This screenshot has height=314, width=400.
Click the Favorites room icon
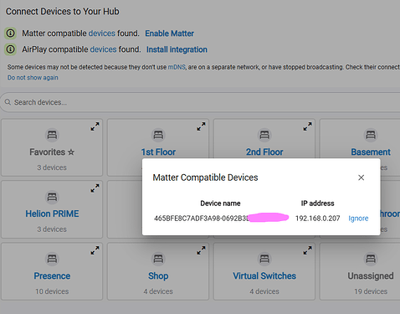52,135
